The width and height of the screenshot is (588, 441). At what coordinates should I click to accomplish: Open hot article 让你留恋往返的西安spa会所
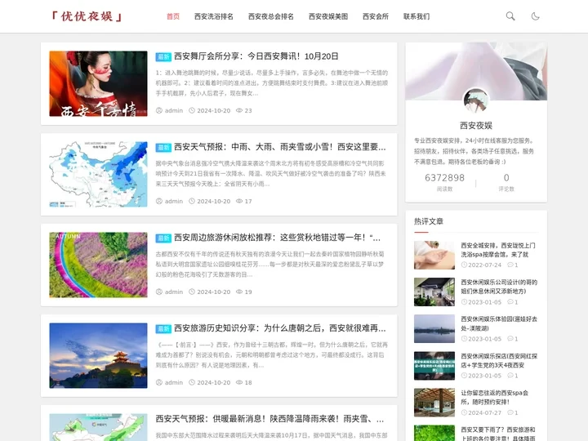[494, 397]
